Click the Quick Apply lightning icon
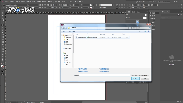The width and height of the screenshot is (183, 103). (179, 6)
